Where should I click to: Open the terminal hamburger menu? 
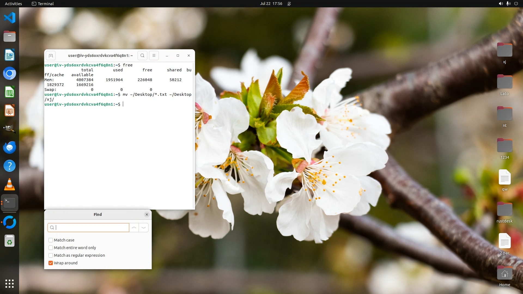tap(154, 56)
